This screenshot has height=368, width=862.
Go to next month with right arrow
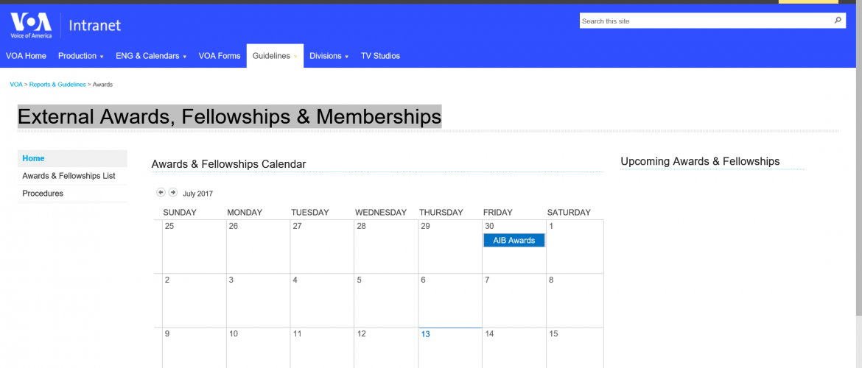pos(172,192)
